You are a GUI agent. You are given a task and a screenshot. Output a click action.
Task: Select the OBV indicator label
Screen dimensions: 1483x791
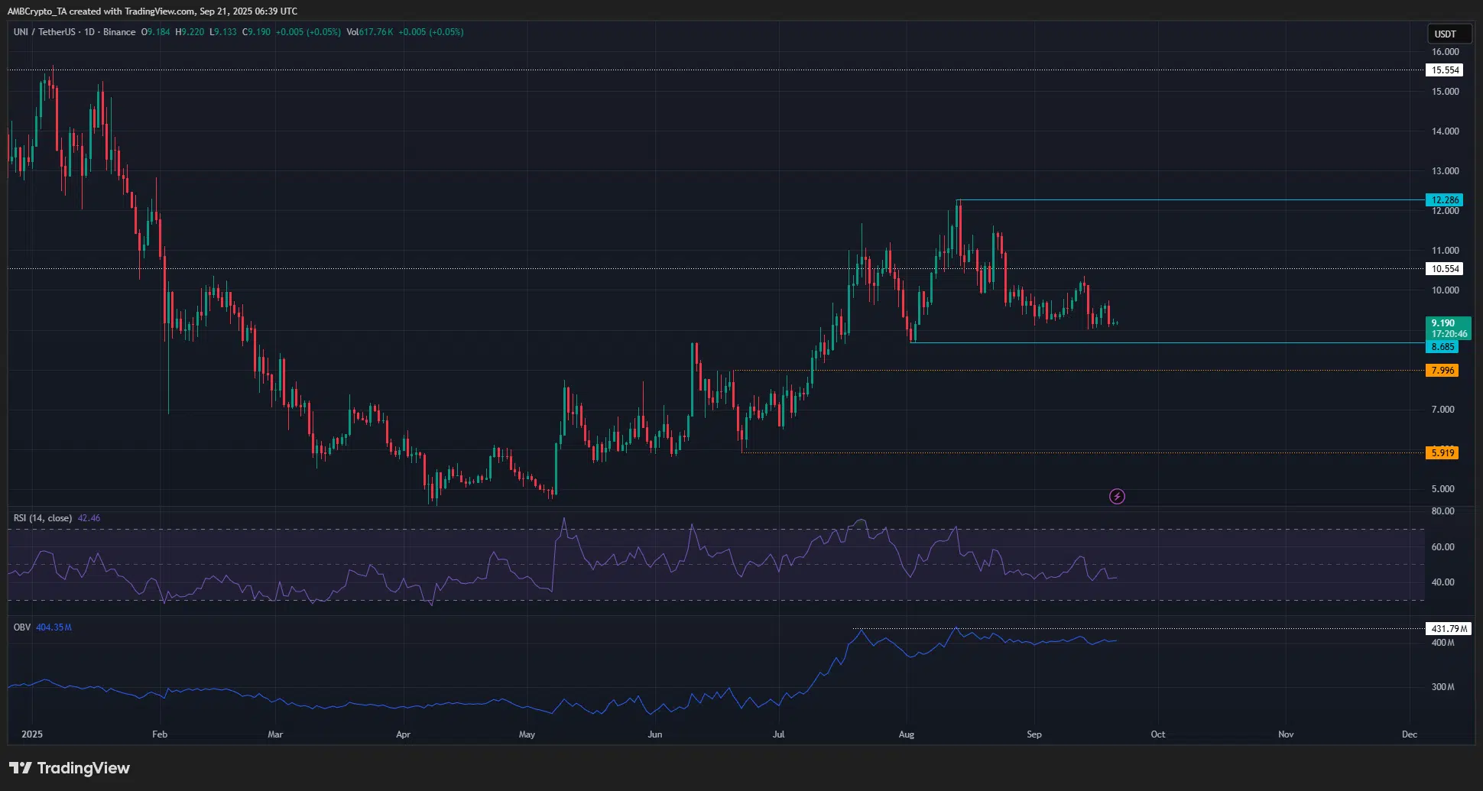click(x=22, y=627)
